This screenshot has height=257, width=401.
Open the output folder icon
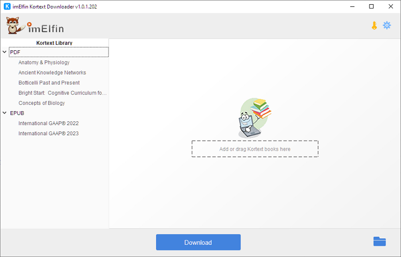point(380,242)
